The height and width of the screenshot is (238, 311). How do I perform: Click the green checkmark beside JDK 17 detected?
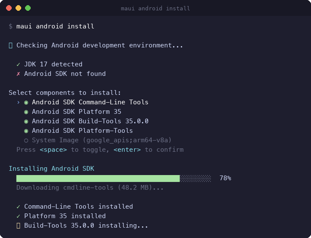(x=18, y=64)
